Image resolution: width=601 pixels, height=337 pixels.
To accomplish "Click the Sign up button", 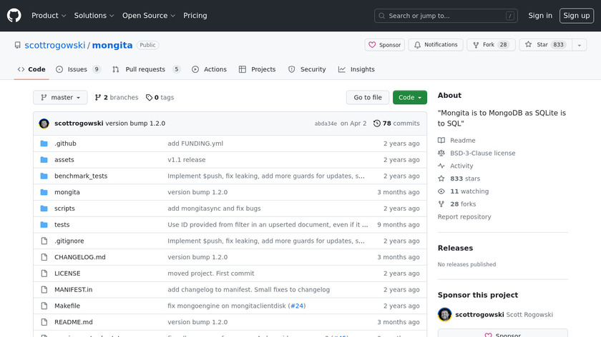I will (576, 16).
